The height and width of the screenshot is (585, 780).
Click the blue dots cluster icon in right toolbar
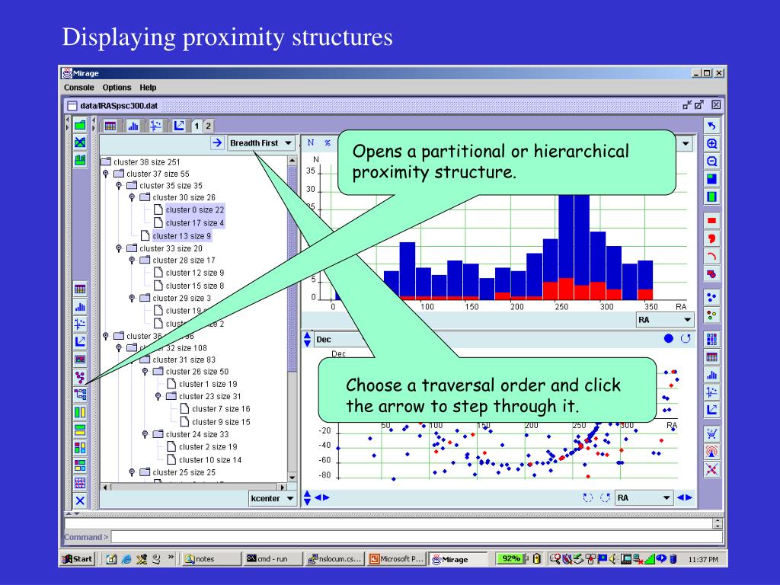(712, 298)
